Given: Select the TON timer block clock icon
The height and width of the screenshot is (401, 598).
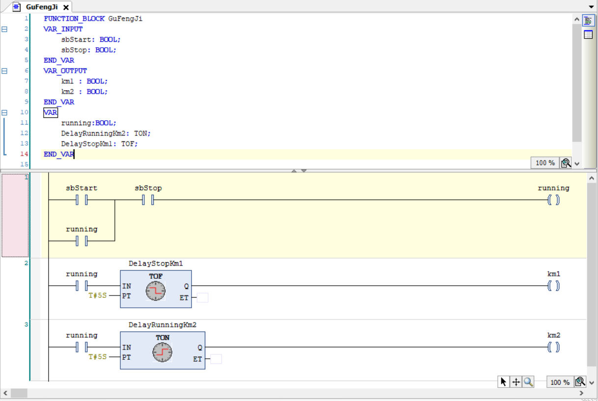Looking at the screenshot, I should (163, 353).
